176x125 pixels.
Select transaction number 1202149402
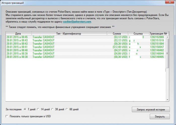pos(157,50)
